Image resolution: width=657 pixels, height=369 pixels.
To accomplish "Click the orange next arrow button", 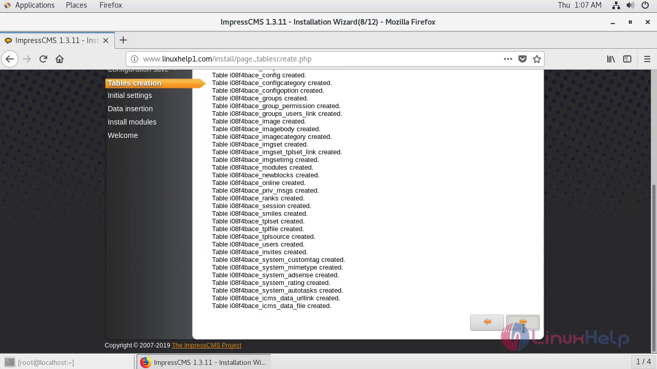I will (523, 322).
